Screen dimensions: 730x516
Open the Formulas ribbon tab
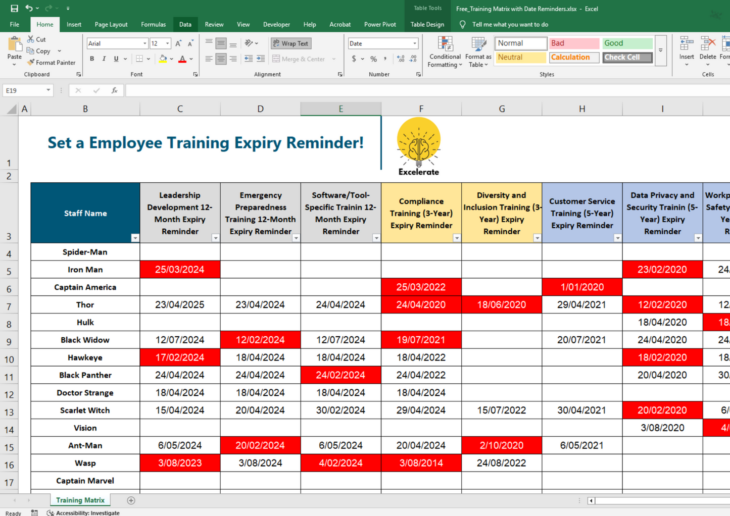(153, 24)
